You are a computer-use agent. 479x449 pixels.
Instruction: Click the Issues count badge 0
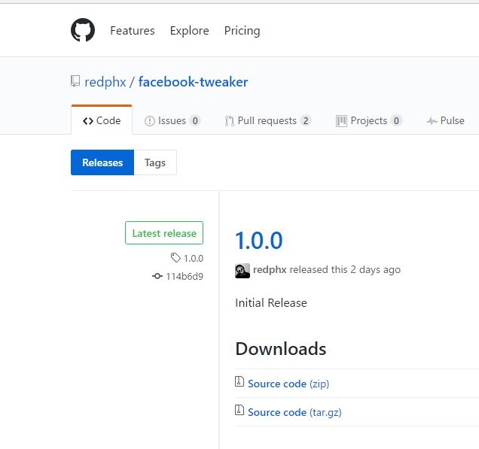pyautogui.click(x=195, y=121)
